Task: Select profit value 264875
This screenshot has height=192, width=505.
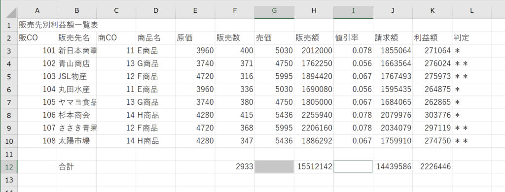Action: (432, 90)
